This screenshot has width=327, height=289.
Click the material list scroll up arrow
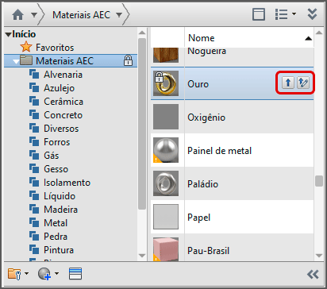pyautogui.click(x=319, y=33)
